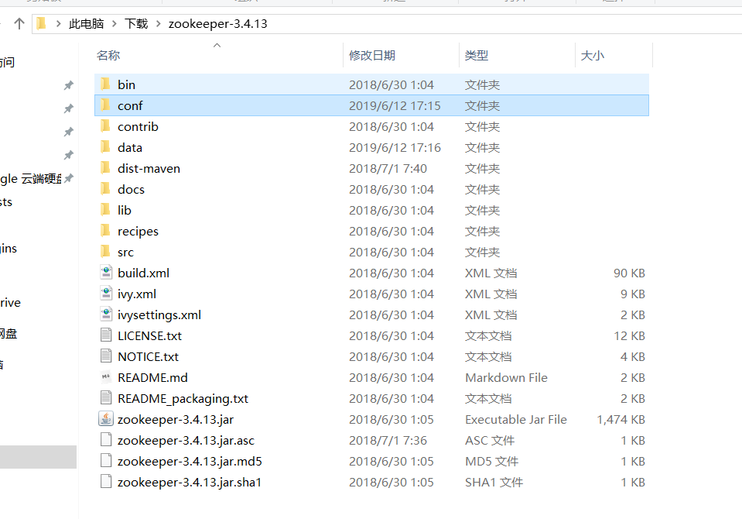This screenshot has height=519, width=742.
Task: Select zookeeper-3.4.13.jar.sha1 file name
Action: [190, 482]
